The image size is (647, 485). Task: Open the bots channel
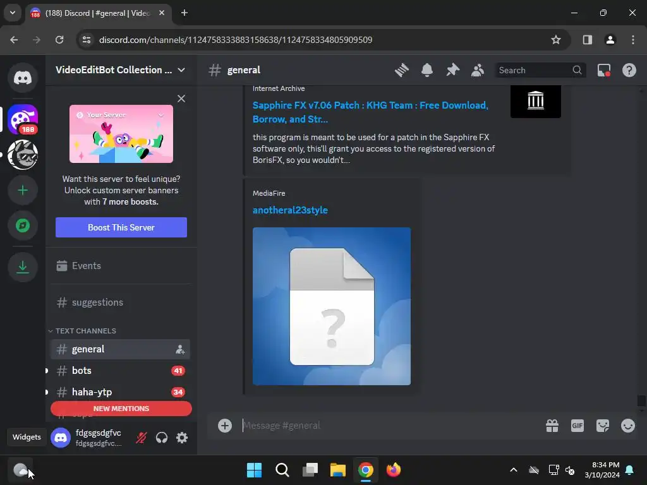coord(120,371)
